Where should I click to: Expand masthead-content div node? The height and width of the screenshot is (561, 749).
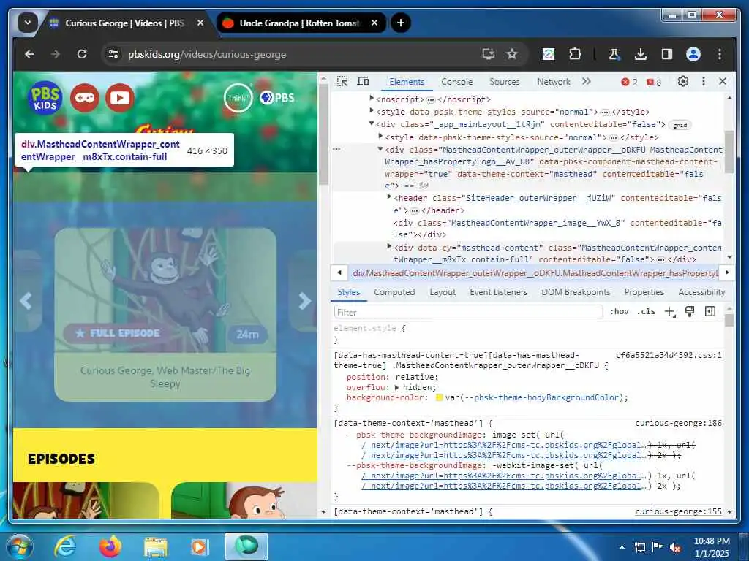point(389,246)
